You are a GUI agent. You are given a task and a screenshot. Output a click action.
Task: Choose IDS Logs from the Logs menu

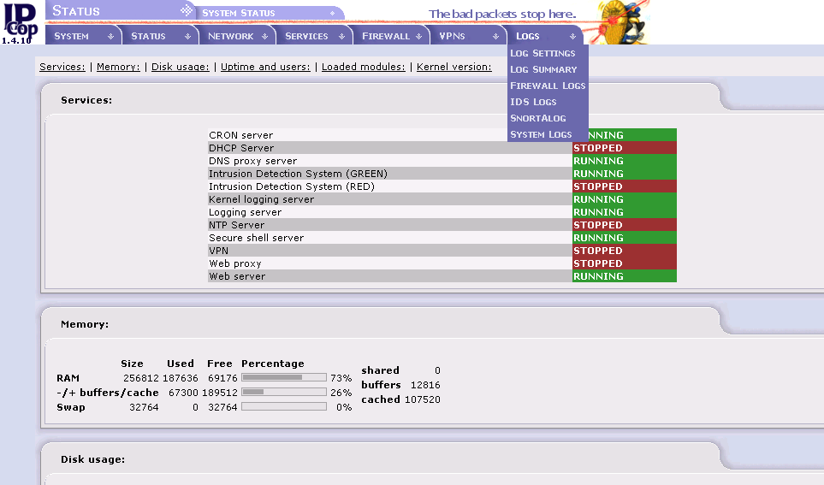click(533, 102)
